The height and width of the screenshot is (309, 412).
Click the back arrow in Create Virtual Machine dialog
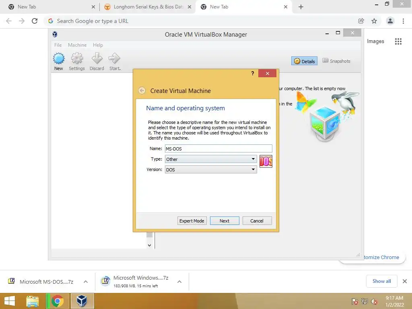142,91
